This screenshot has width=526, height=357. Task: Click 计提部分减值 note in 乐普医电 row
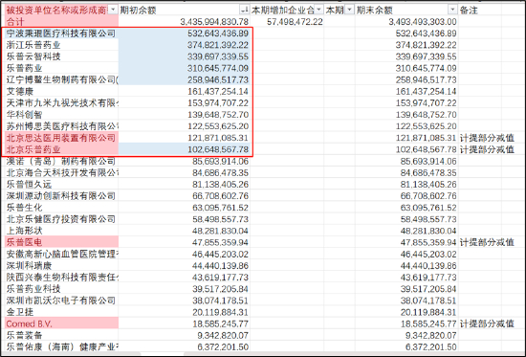click(487, 242)
